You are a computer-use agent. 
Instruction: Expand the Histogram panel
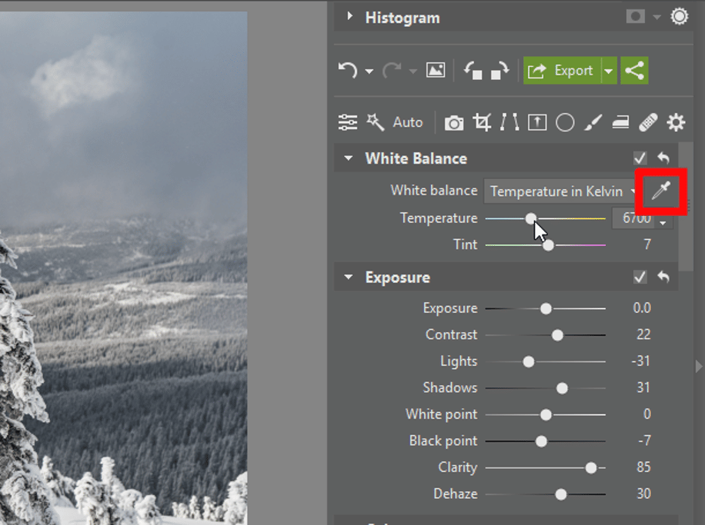[349, 17]
